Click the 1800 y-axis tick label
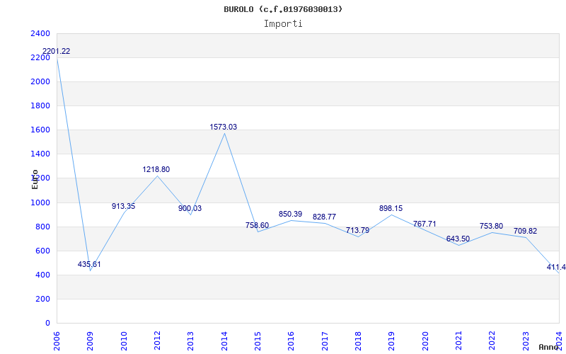This screenshot has height=354, width=566. (x=40, y=105)
